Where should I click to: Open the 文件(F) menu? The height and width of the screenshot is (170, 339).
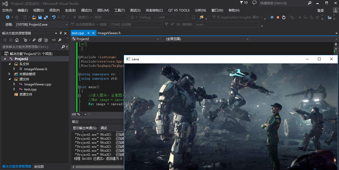click(7, 10)
